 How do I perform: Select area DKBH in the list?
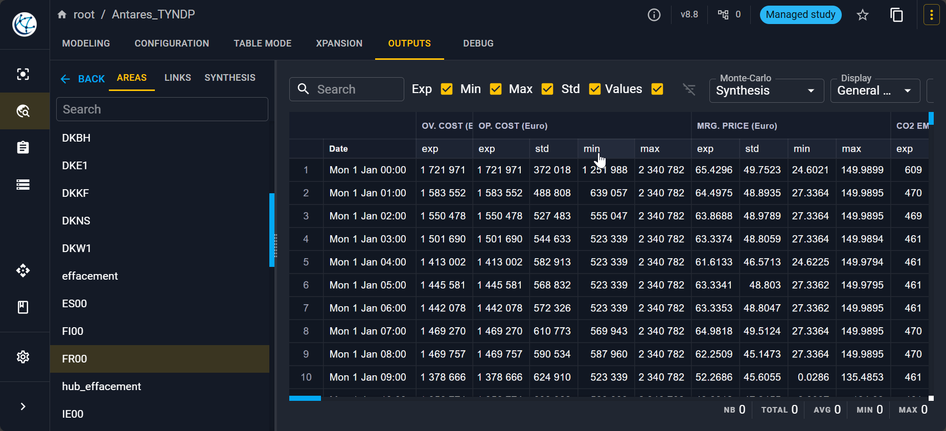pyautogui.click(x=159, y=138)
